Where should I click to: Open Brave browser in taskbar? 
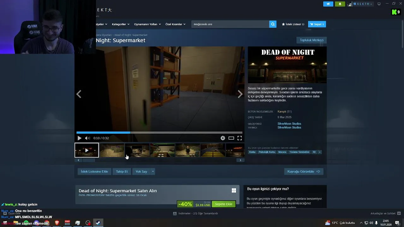pyautogui.click(x=57, y=223)
